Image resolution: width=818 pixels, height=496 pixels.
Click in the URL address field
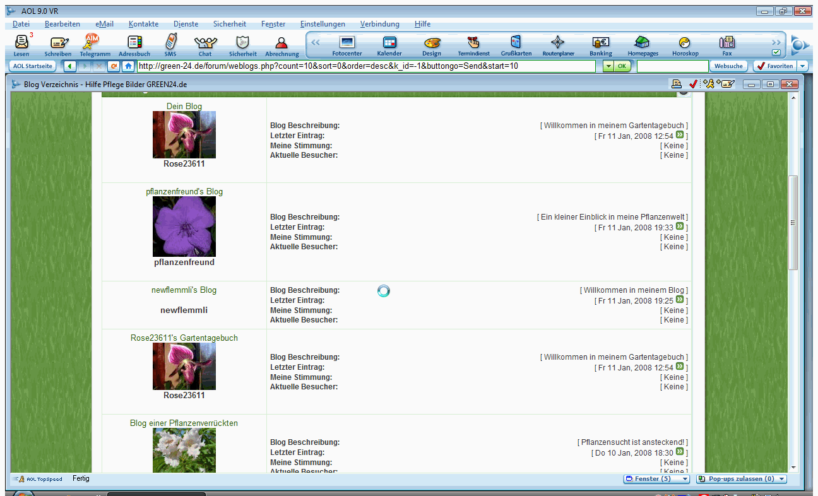[x=365, y=66]
